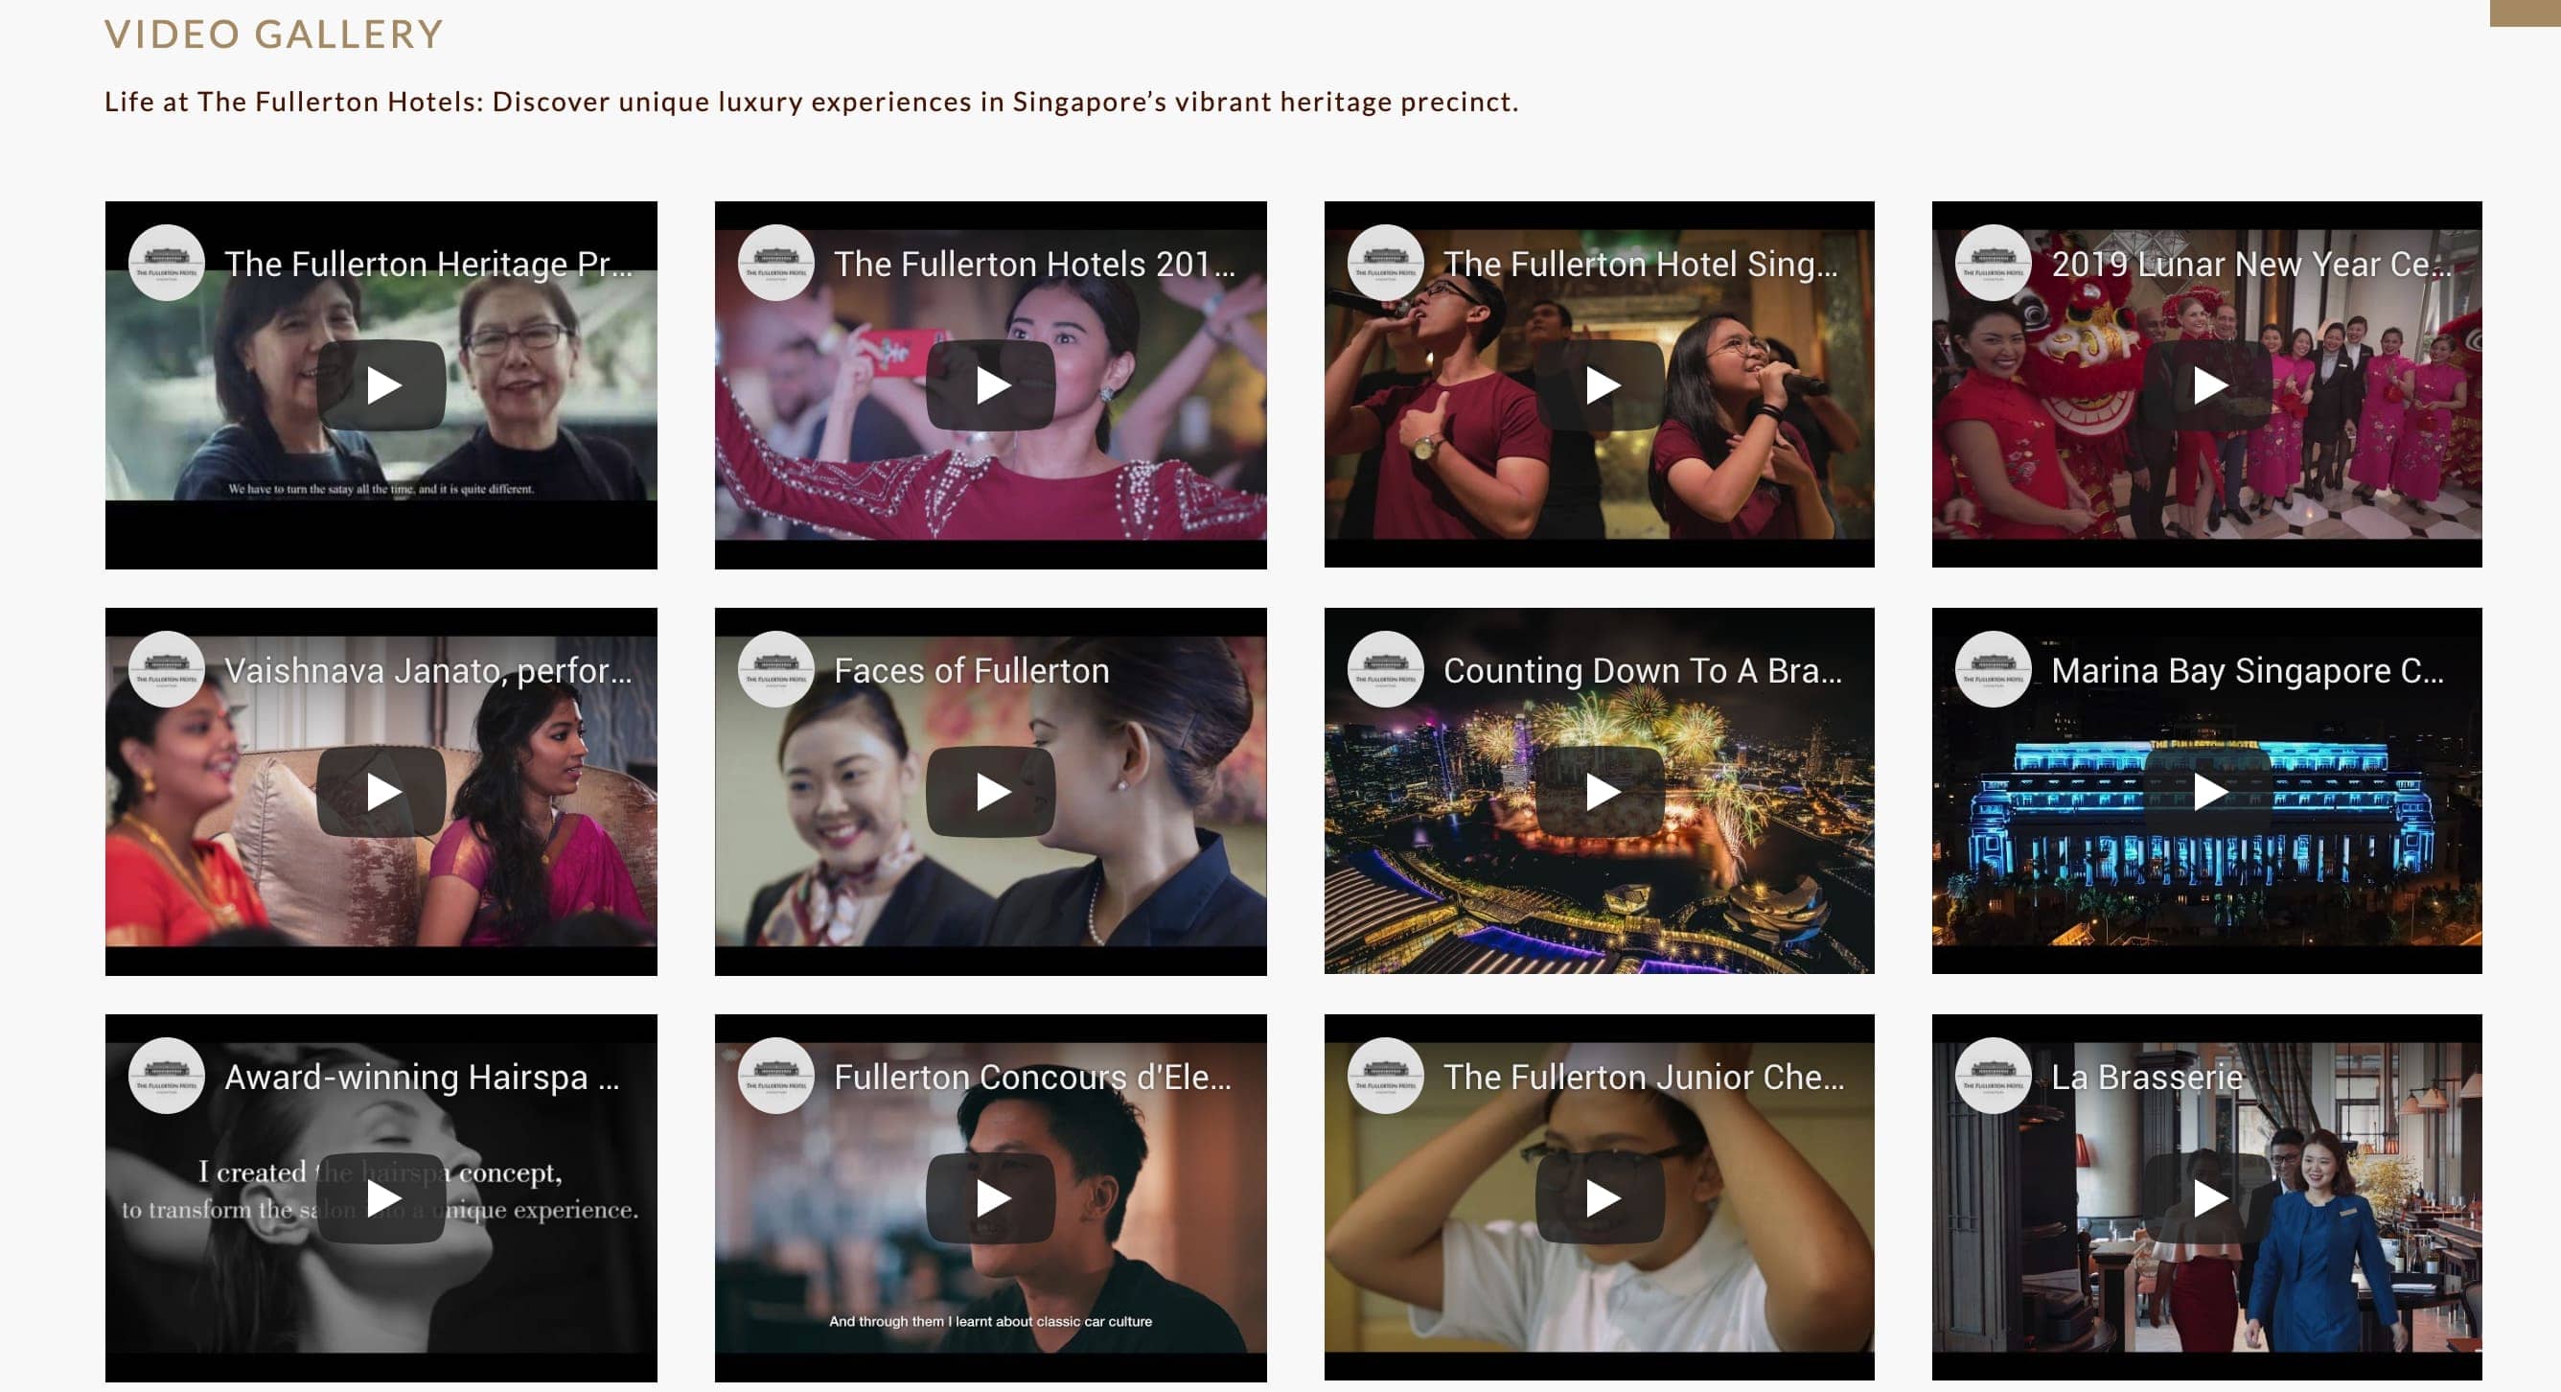Play the Vaishnava Janato performance video
2561x1392 pixels.
pos(381,792)
